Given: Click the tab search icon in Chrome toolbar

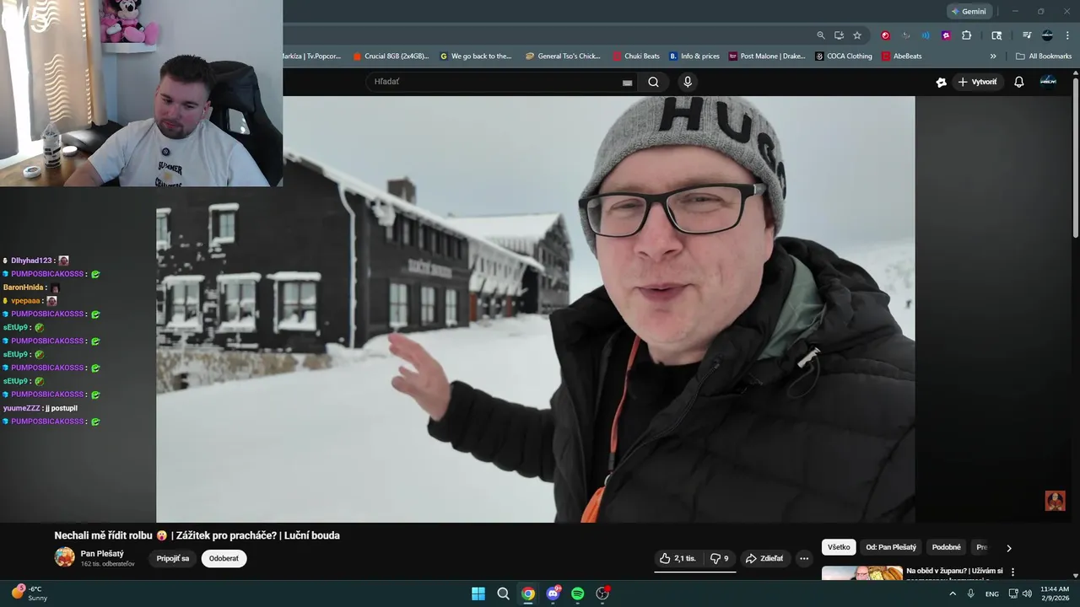Looking at the screenshot, I should (x=996, y=35).
